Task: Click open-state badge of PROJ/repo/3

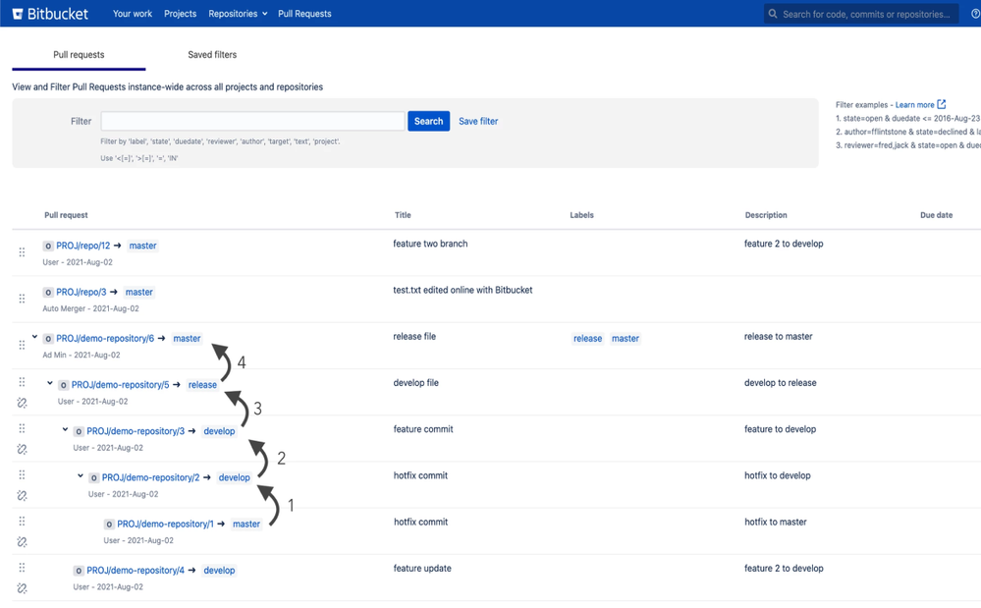Action: tap(48, 292)
